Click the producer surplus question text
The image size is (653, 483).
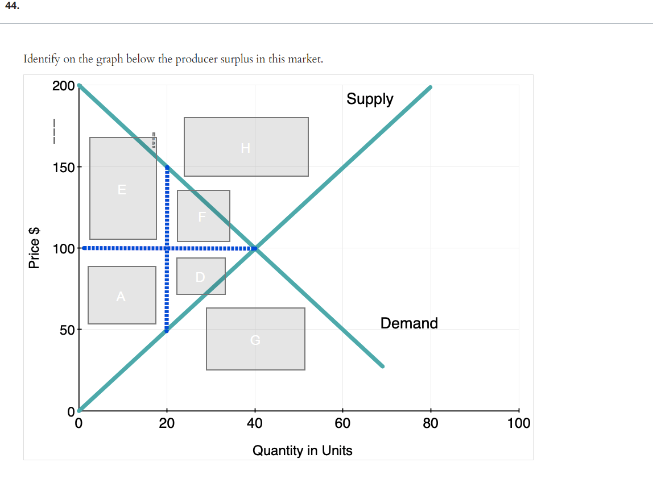(x=173, y=59)
